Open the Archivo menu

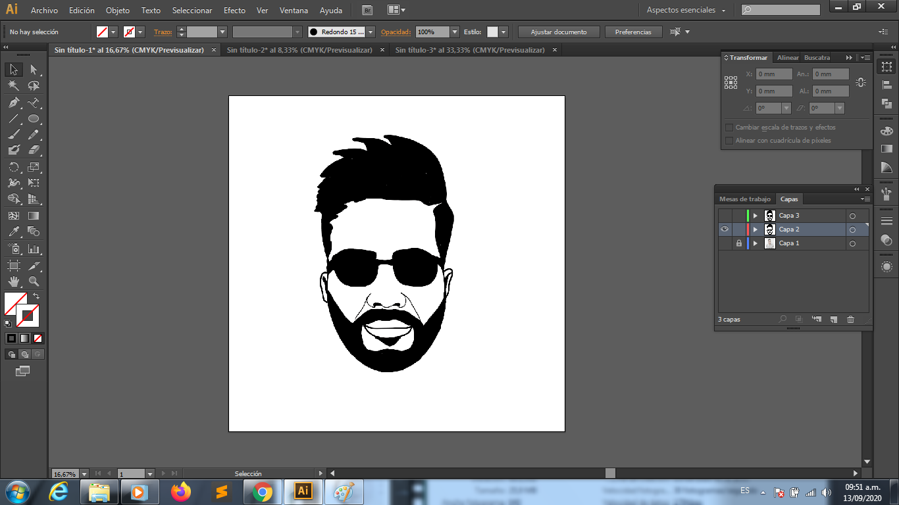[44, 11]
